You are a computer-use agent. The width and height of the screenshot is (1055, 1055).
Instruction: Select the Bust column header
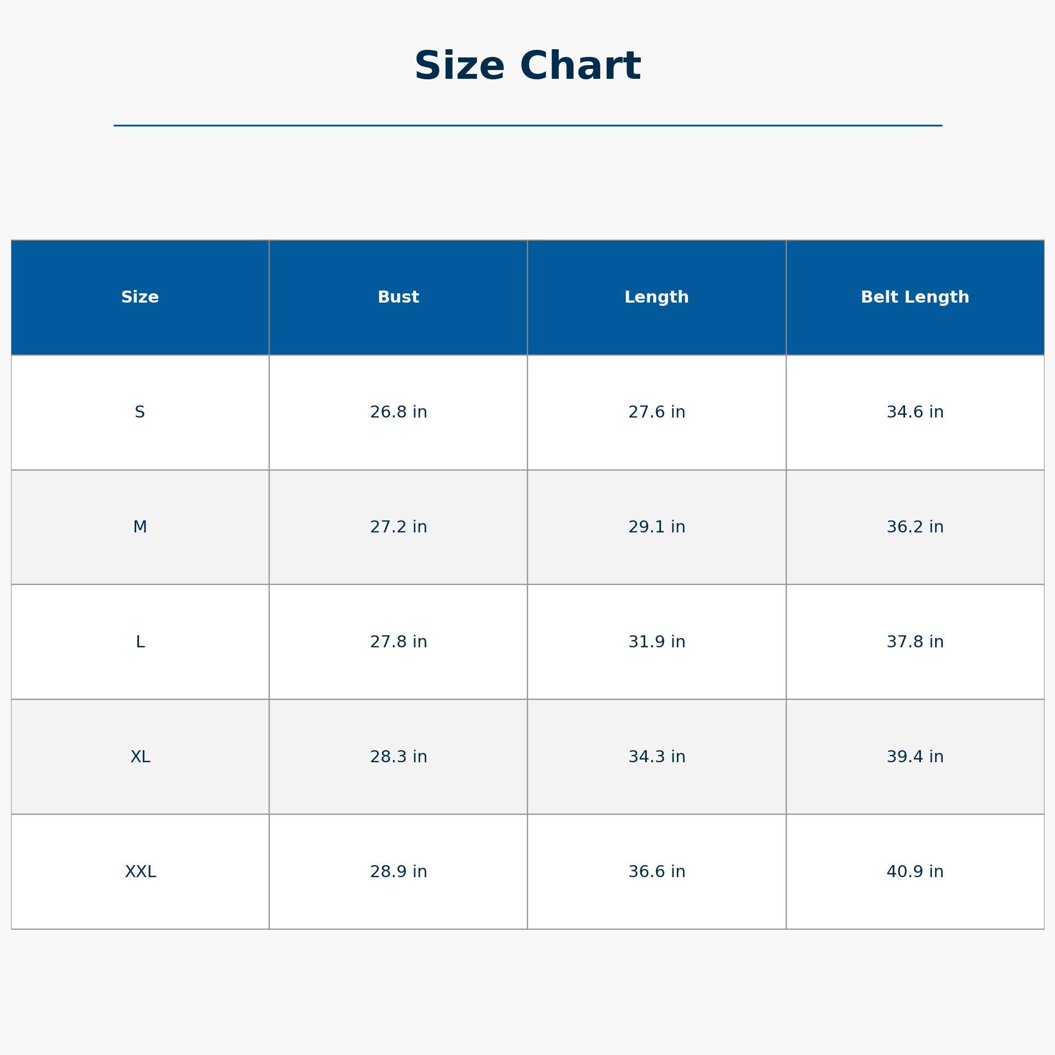point(398,297)
